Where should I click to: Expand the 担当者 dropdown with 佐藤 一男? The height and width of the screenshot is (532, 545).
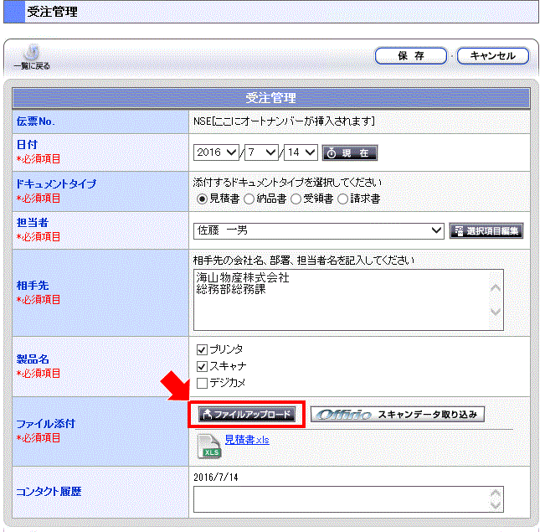click(x=318, y=230)
